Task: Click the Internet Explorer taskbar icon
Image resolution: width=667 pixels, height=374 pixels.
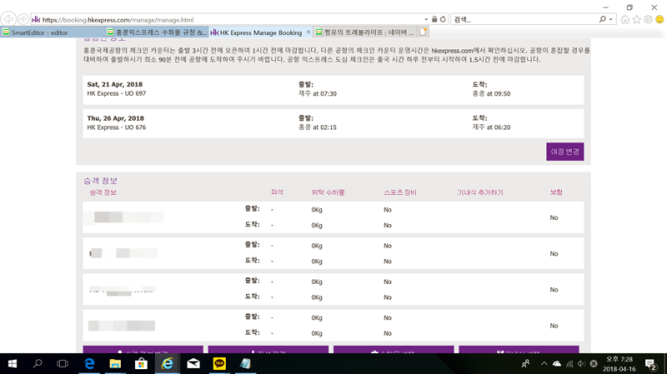Action: point(168,364)
